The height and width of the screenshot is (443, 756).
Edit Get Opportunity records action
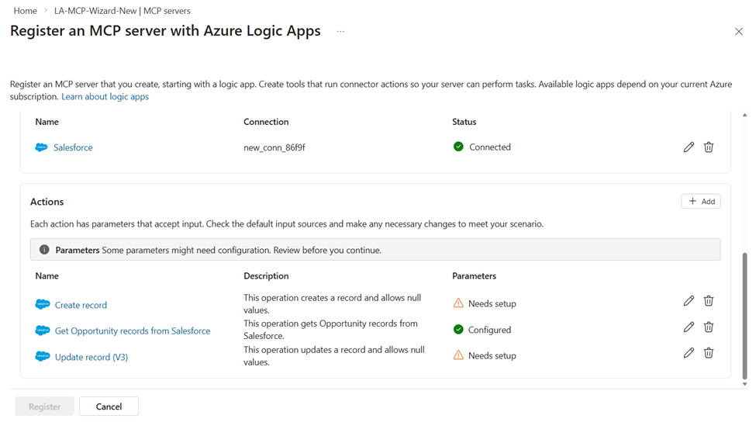point(689,327)
